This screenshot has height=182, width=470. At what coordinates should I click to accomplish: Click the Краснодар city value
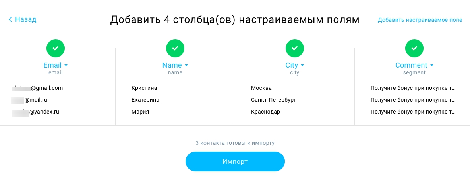(265, 112)
